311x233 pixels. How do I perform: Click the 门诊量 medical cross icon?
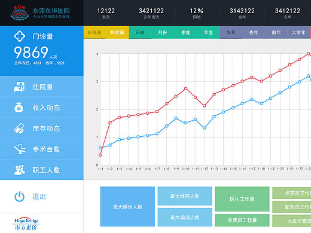(x=20, y=36)
